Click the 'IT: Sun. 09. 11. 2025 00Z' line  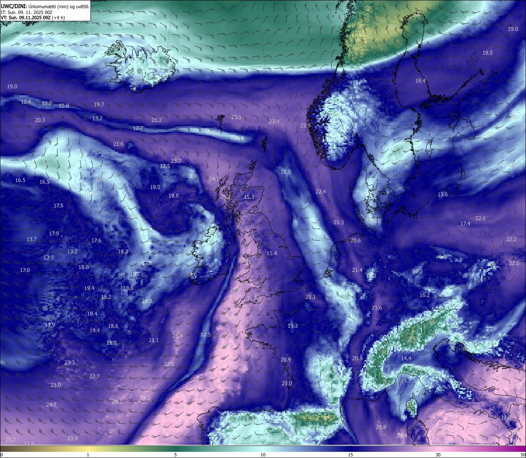[26, 12]
